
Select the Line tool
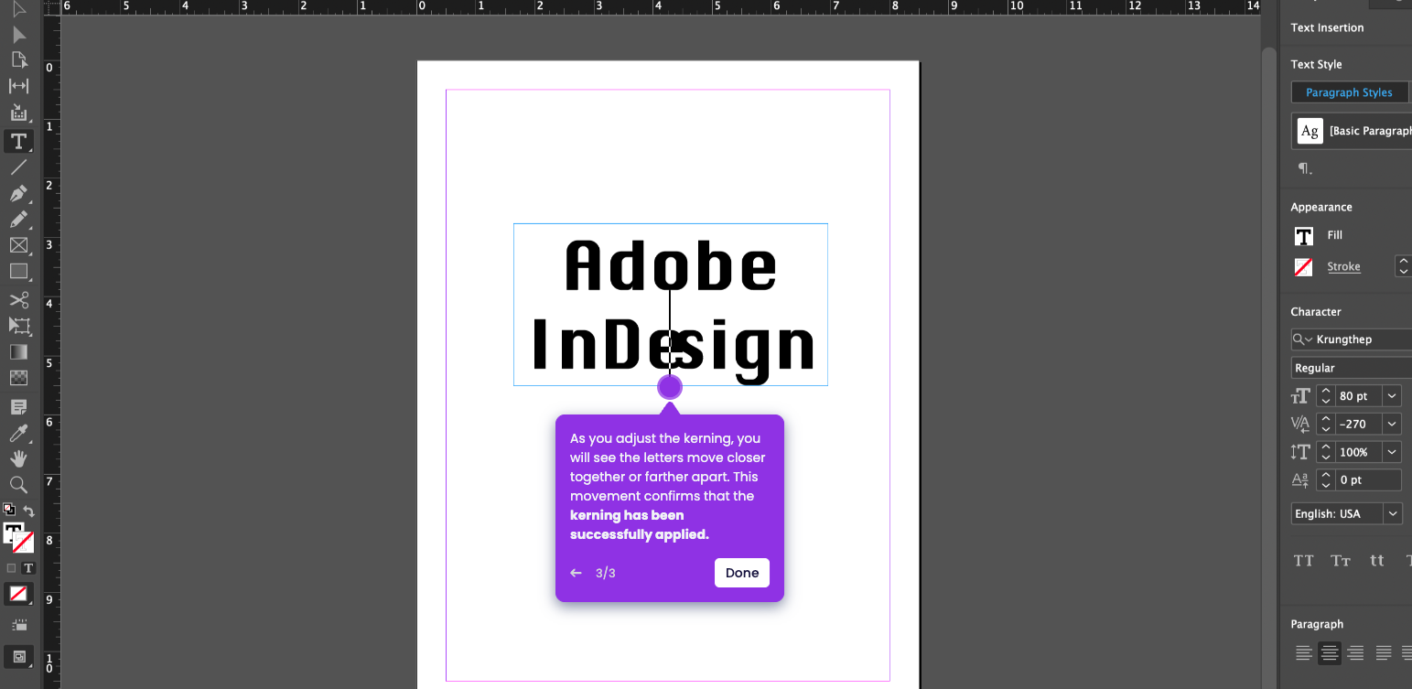coord(18,167)
